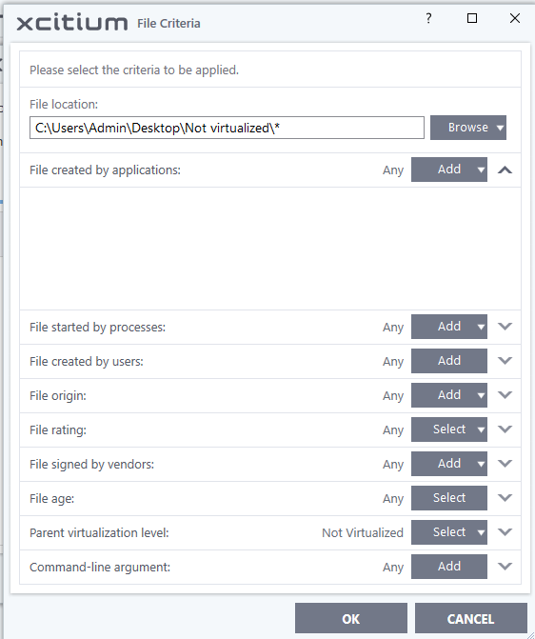Open the Browse dropdown for file location
This screenshot has height=639, width=535.
tap(468, 128)
